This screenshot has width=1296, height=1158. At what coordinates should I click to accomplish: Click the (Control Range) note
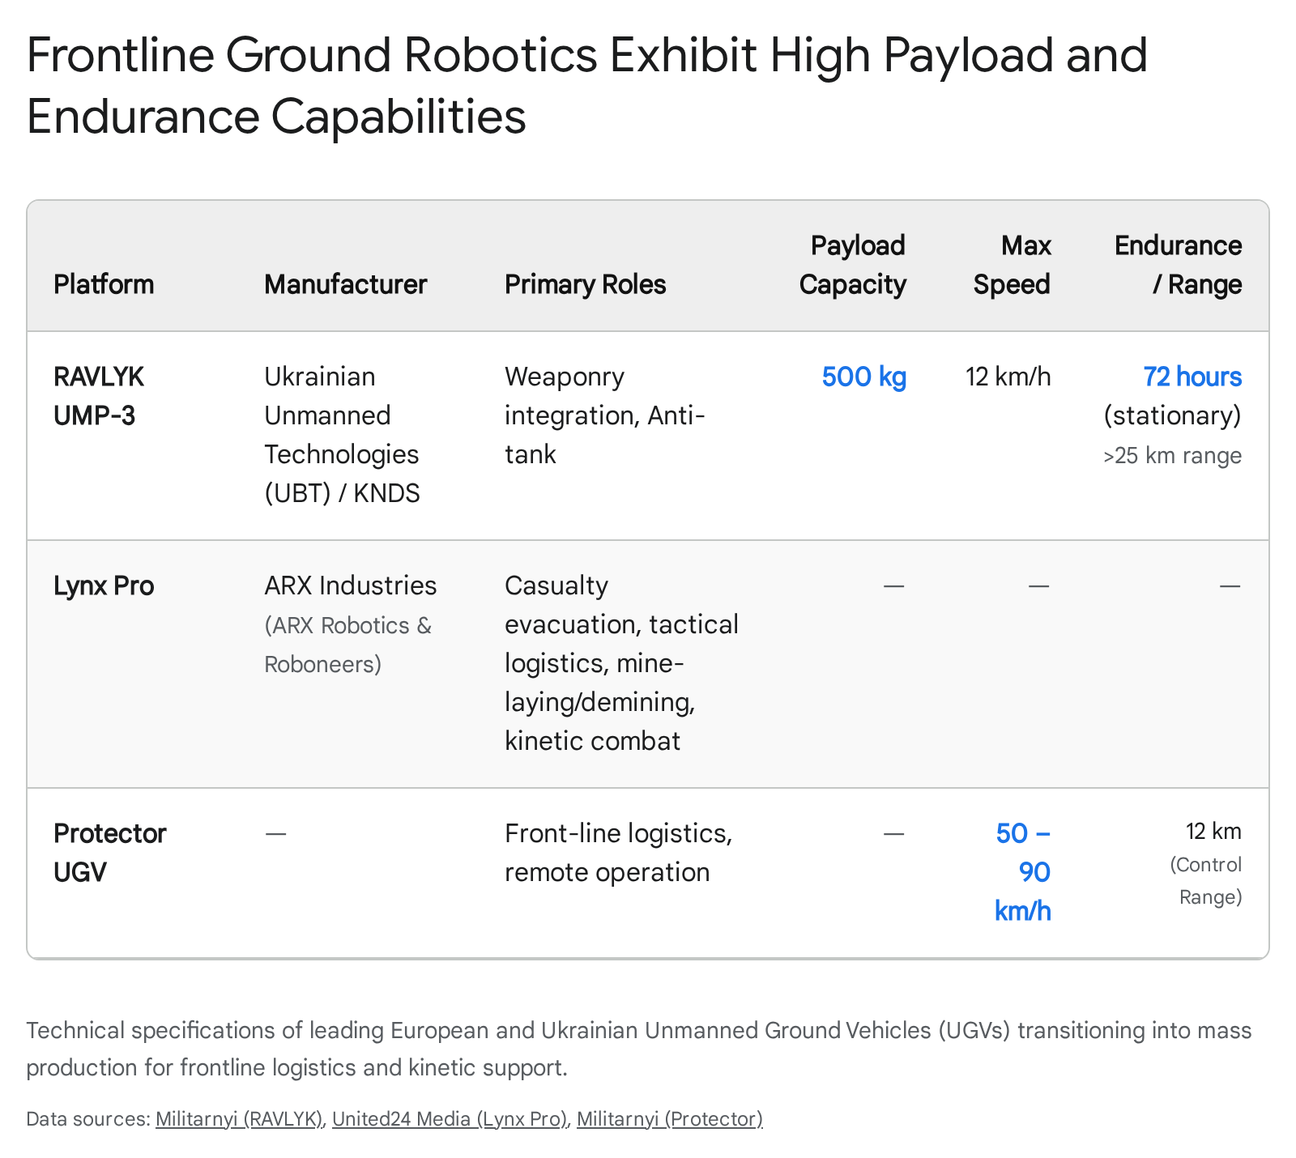1206,881
